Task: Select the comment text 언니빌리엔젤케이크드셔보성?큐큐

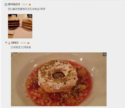Action: (26, 9)
